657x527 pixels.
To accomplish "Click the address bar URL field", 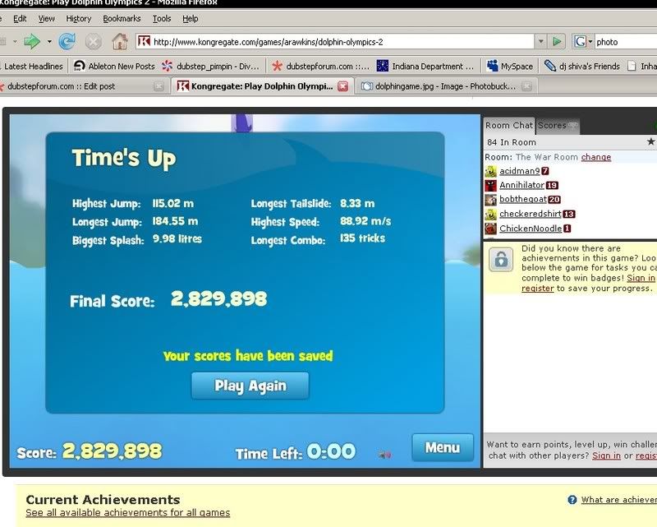I will click(334, 42).
